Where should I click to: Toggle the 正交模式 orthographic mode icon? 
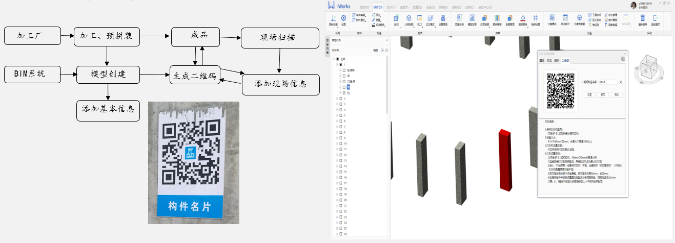click(430, 18)
